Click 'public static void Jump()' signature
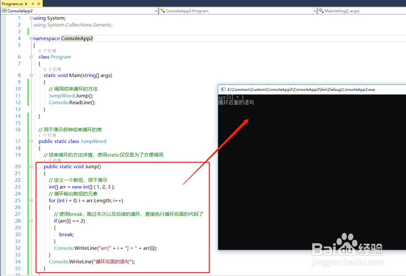 point(72,166)
